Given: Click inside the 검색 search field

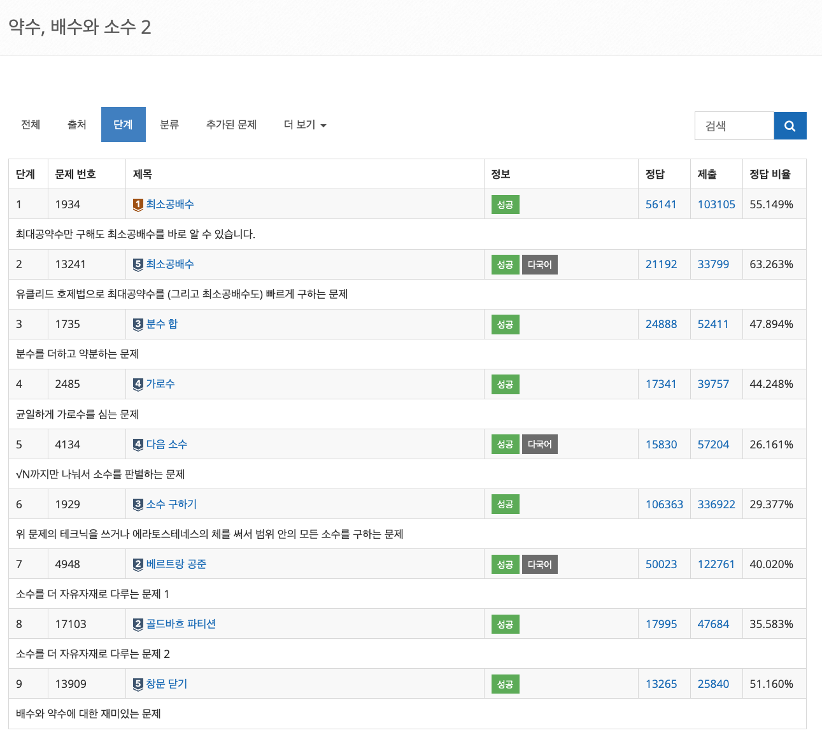Looking at the screenshot, I should click(733, 125).
